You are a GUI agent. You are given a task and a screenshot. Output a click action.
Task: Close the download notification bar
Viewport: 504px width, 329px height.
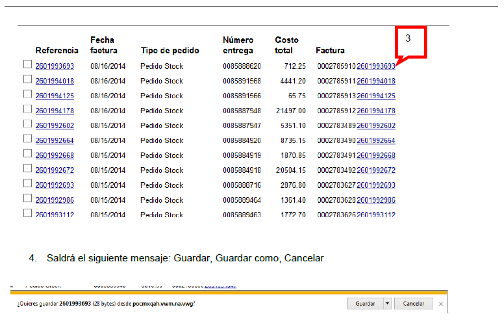pyautogui.click(x=440, y=304)
